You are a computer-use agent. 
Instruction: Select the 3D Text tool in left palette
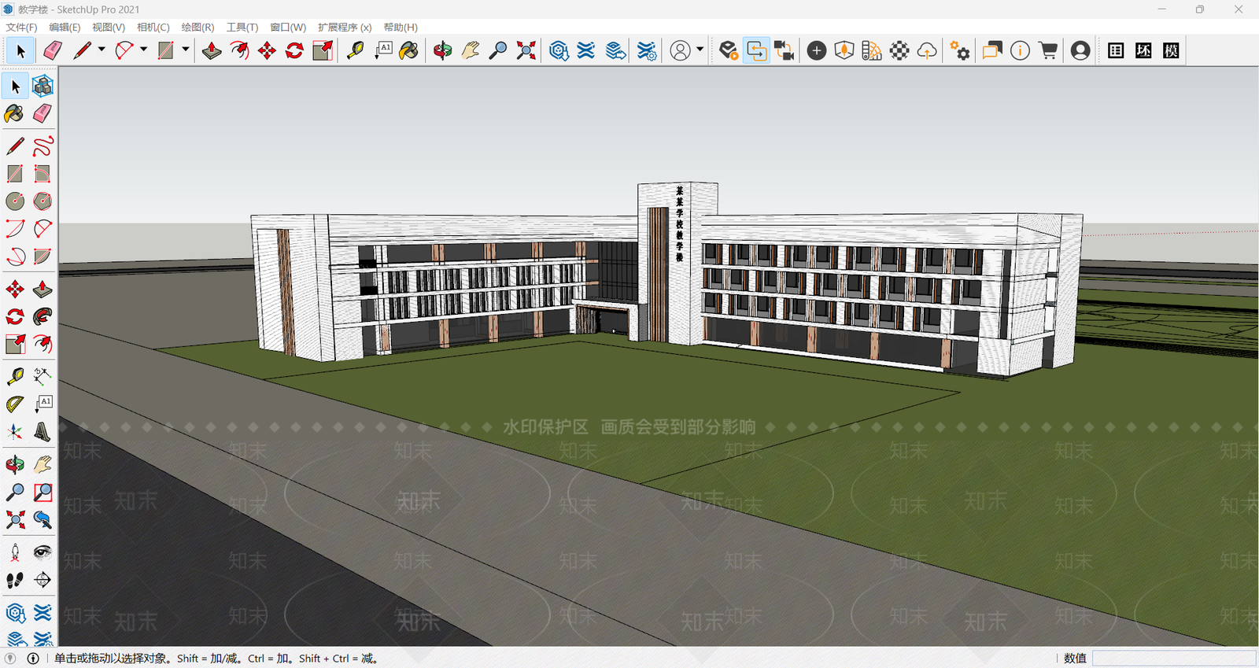click(42, 432)
